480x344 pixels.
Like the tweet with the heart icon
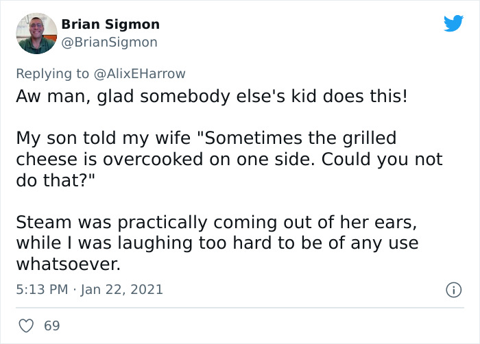27,325
